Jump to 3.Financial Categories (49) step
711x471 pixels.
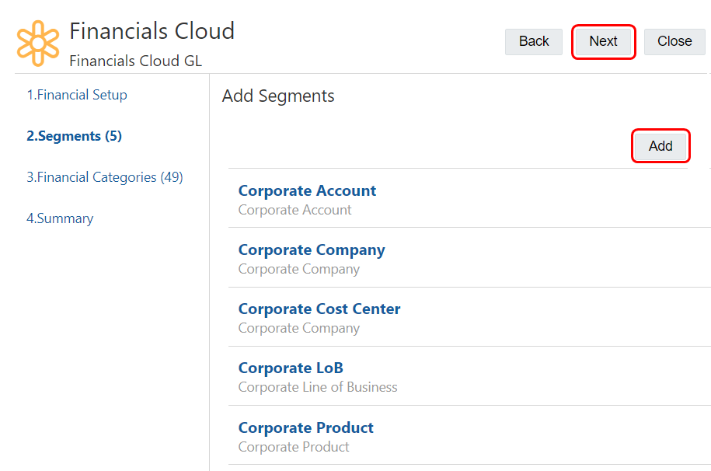tap(105, 177)
